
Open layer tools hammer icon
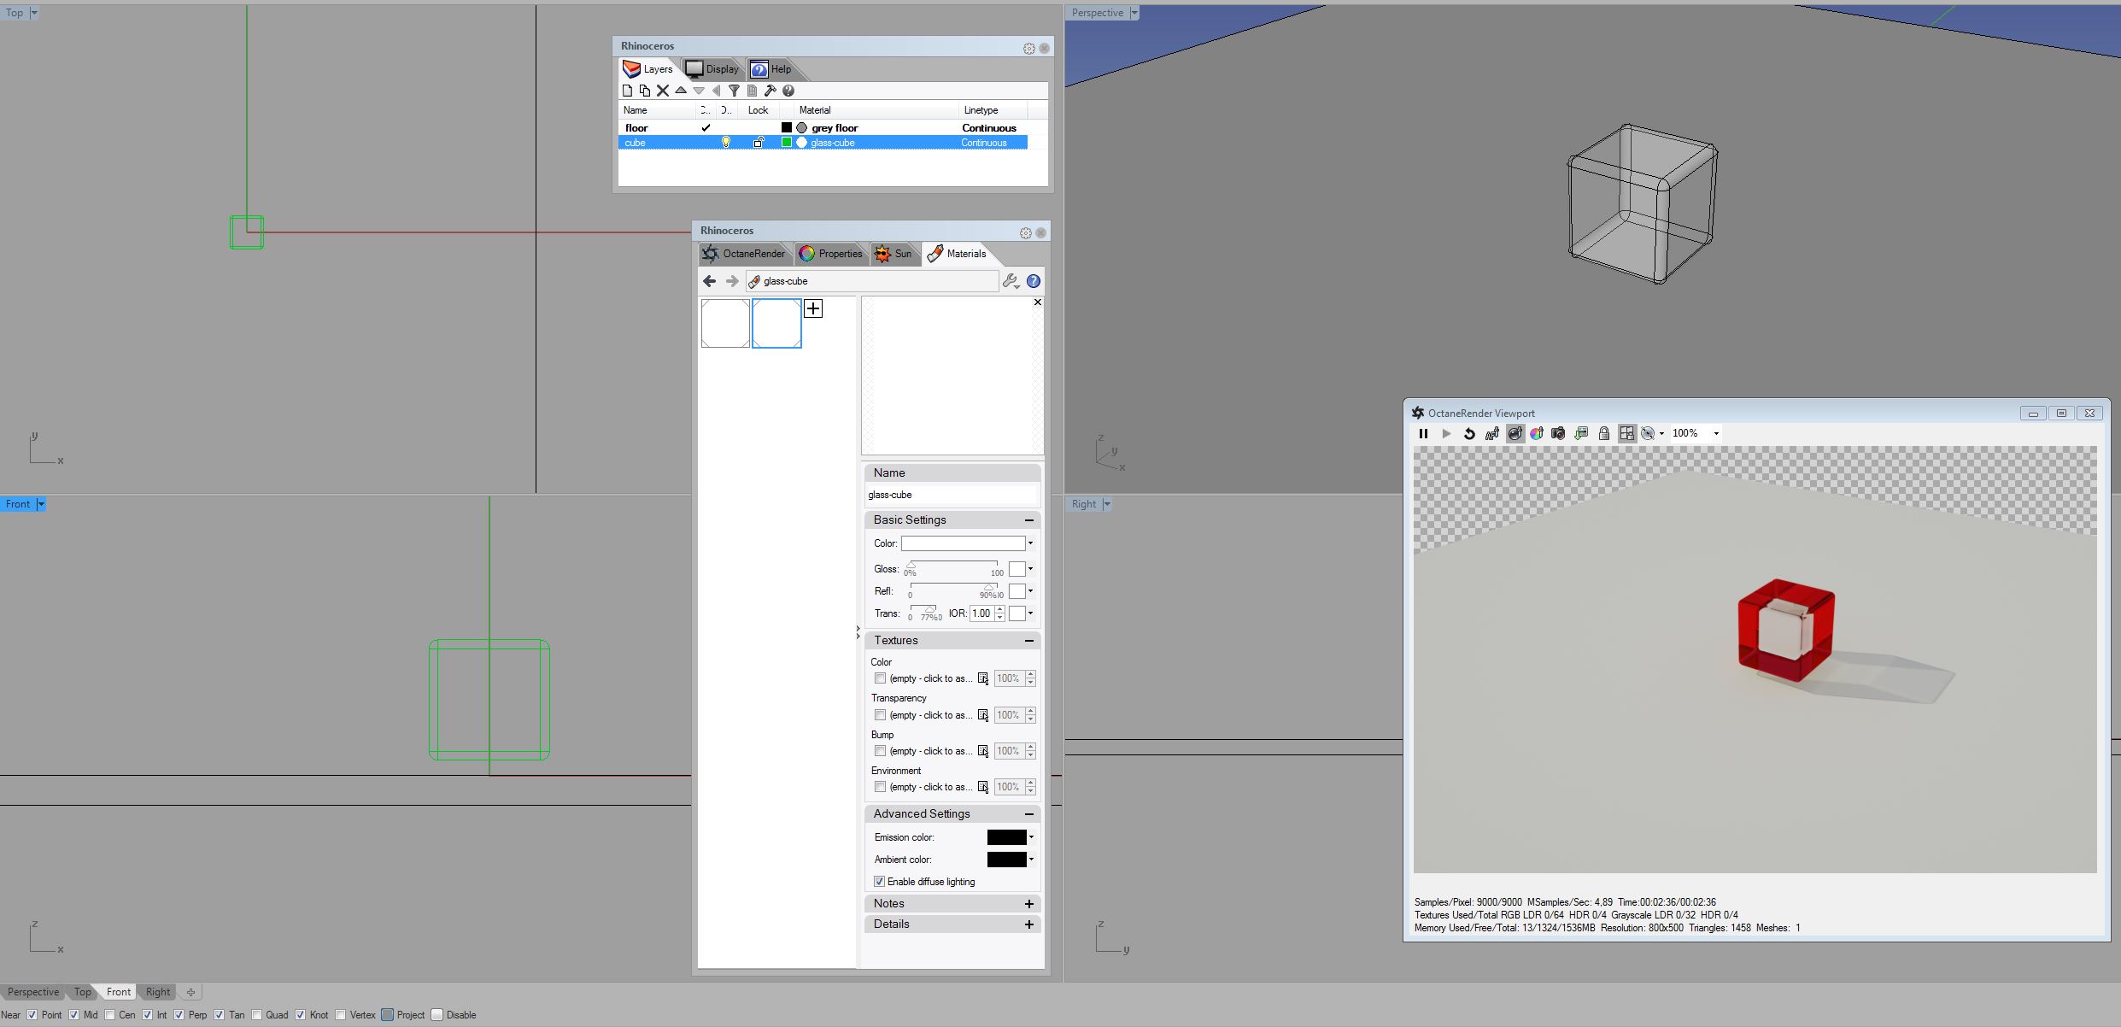tap(770, 91)
